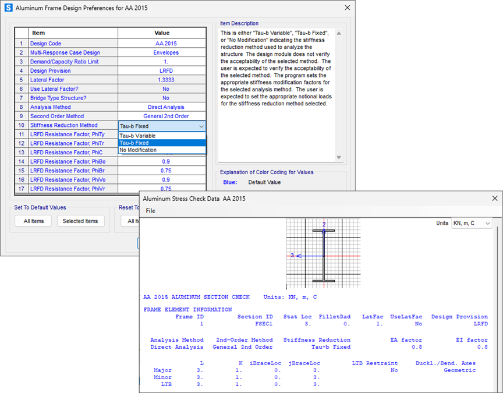Click the Item Description scroll down arrow

(339, 157)
